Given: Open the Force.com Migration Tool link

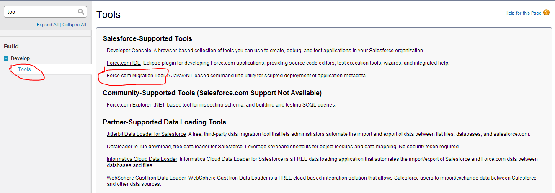Looking at the screenshot, I should tap(136, 76).
